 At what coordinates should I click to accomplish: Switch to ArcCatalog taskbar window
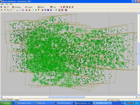[25, 103]
